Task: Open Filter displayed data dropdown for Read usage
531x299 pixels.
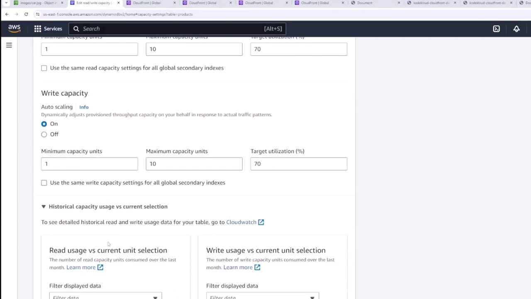Action: tap(105, 297)
